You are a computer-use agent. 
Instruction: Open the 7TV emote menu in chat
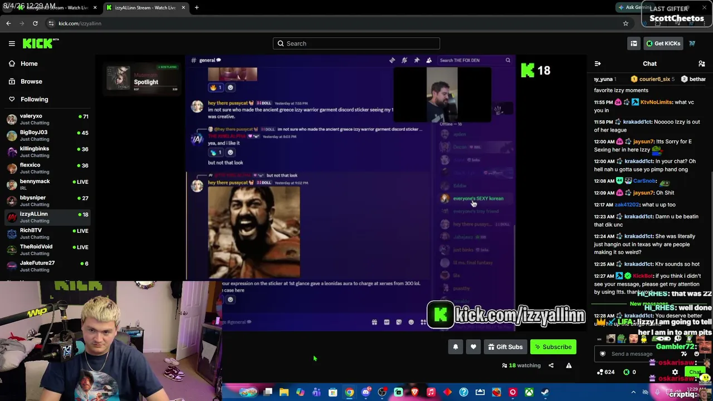684,354
